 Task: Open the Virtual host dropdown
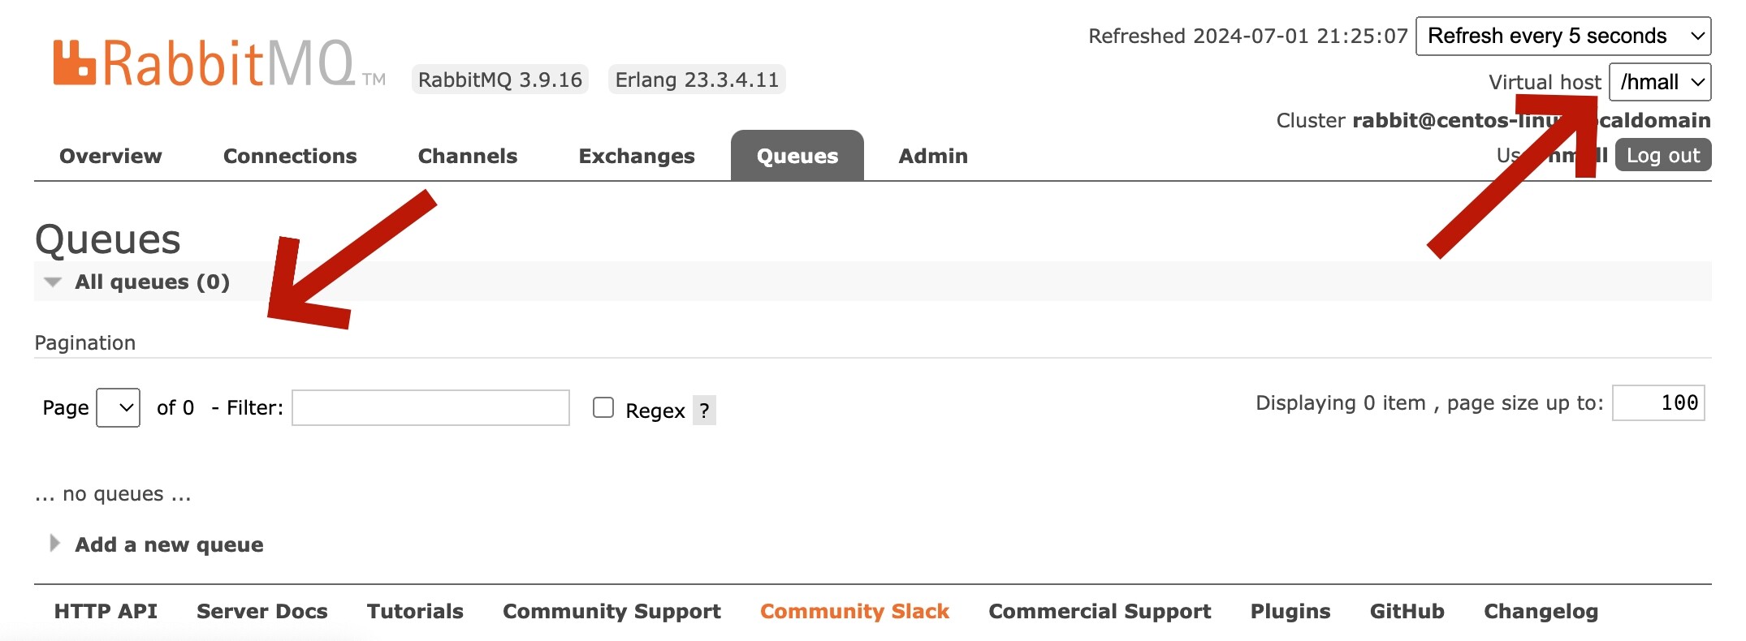tap(1659, 82)
